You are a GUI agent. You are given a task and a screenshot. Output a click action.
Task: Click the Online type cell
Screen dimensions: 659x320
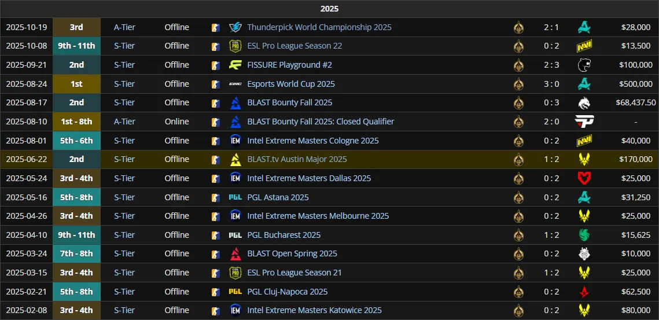176,122
